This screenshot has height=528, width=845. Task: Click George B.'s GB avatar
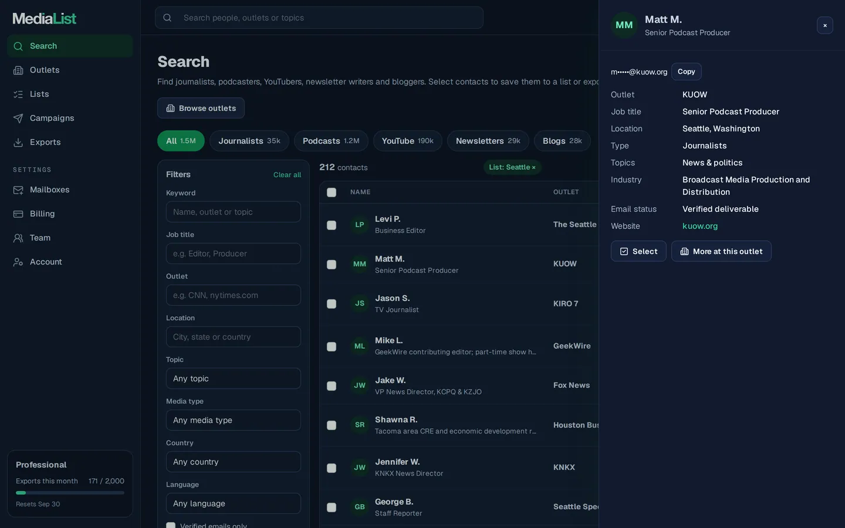[360, 507]
